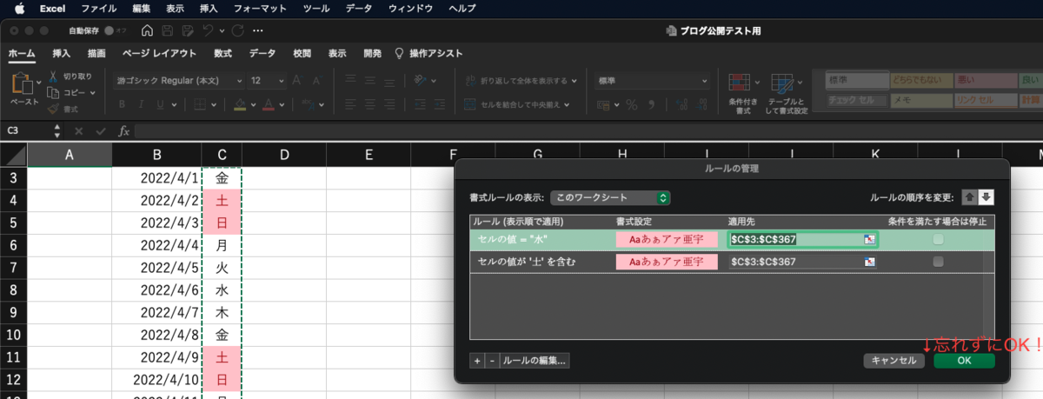Switch to the 挿入 ribbon tab
This screenshot has height=399, width=1043.
pos(61,53)
